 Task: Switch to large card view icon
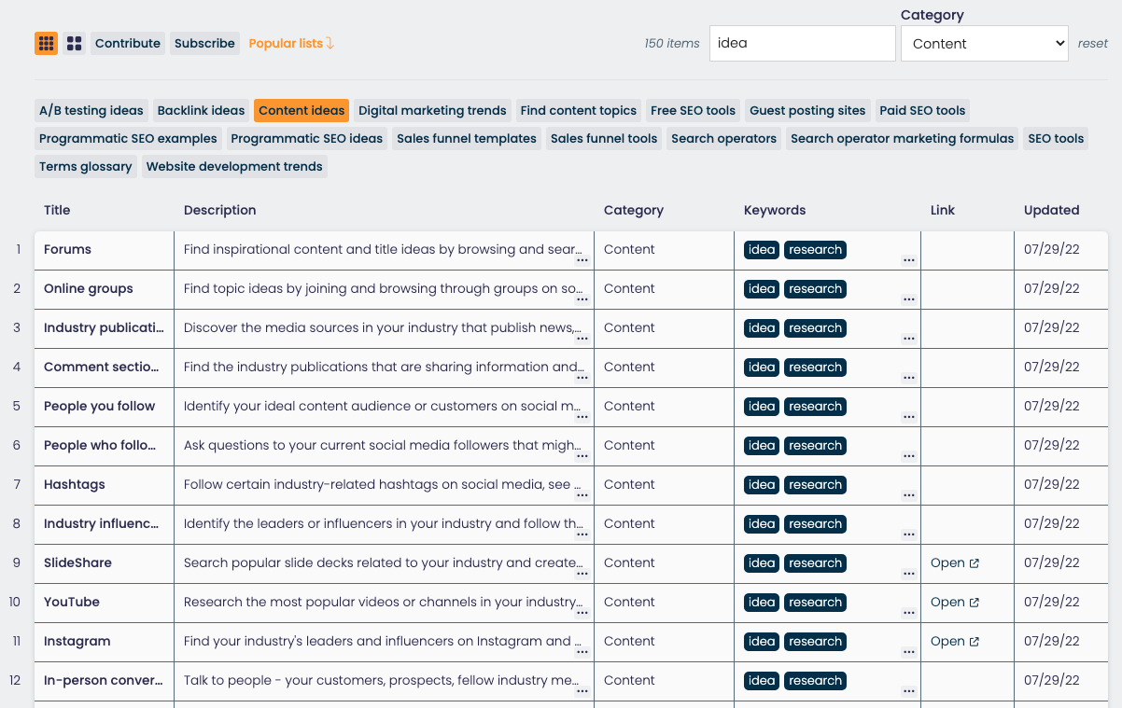(75, 43)
